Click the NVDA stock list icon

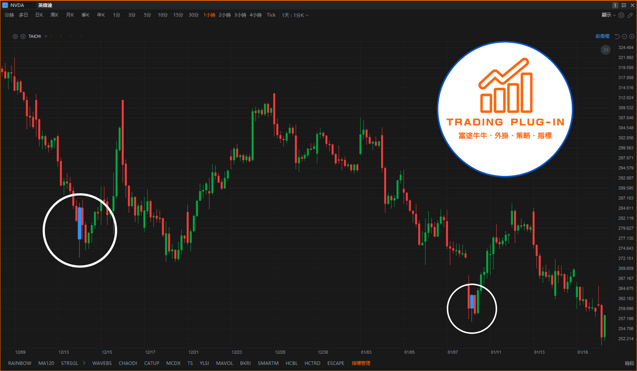pyautogui.click(x=5, y=5)
